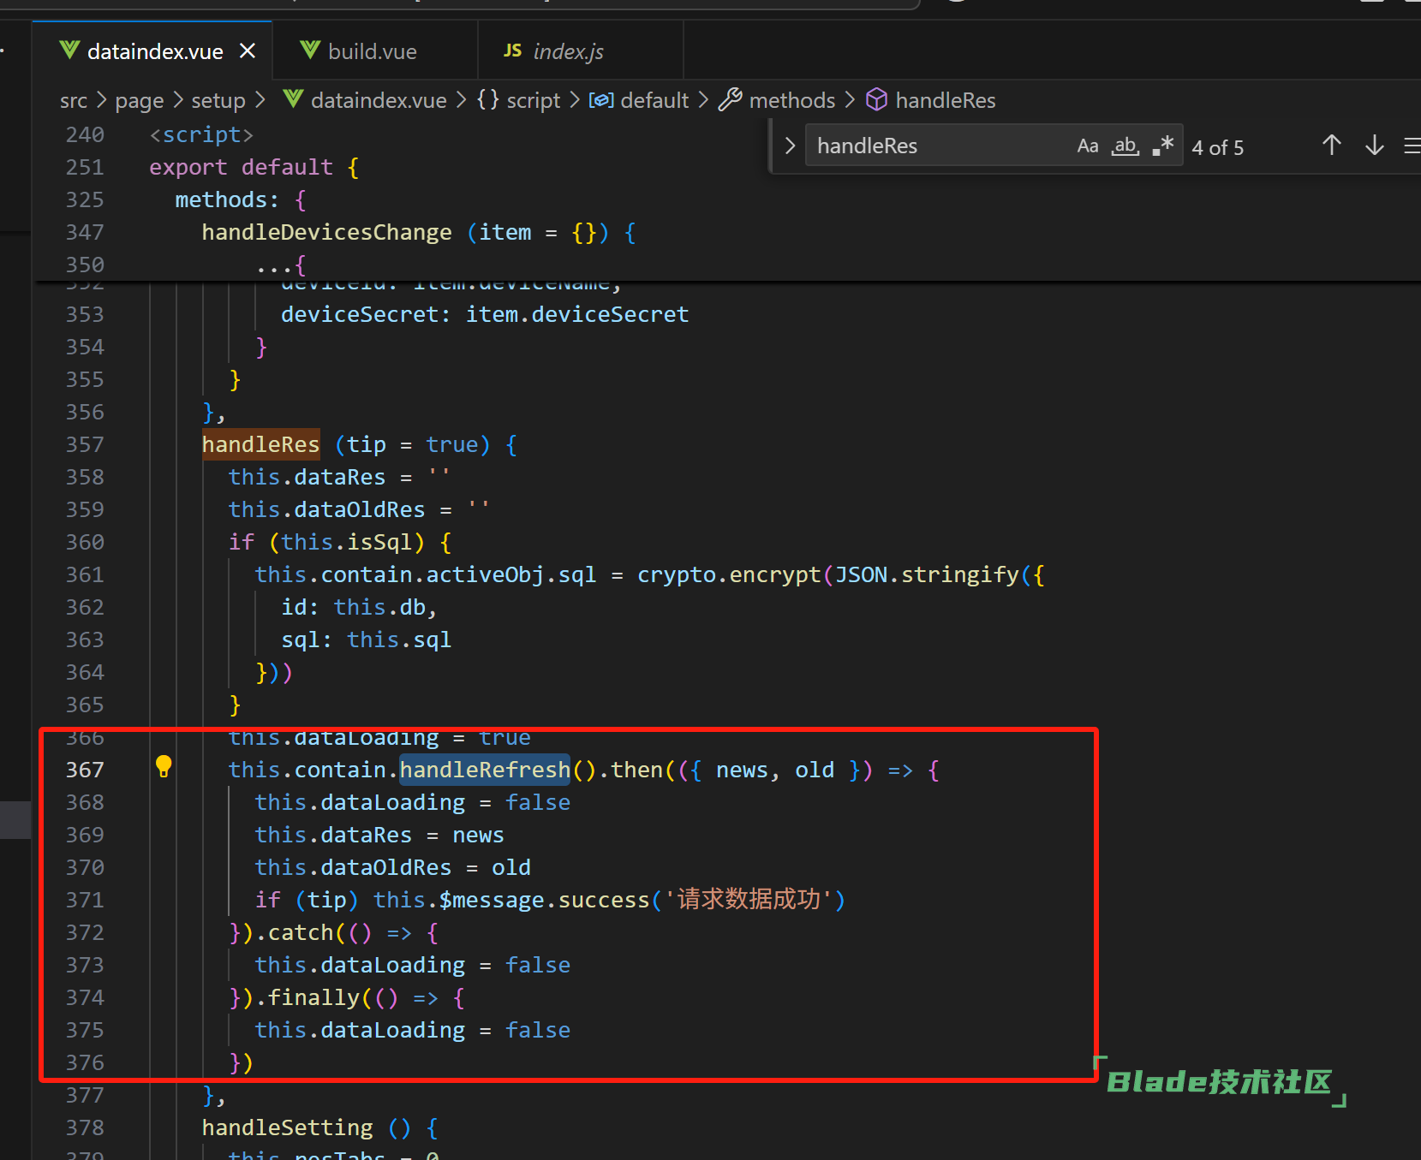This screenshot has height=1160, width=1421.
Task: Close the dataindex.vue tab
Action: pos(248,51)
